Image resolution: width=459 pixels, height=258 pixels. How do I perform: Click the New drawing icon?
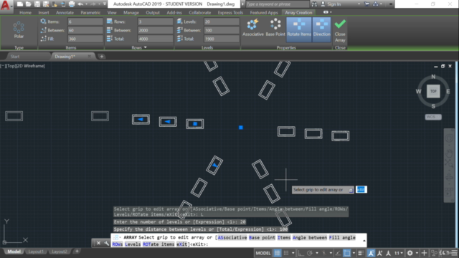(x=20, y=4)
